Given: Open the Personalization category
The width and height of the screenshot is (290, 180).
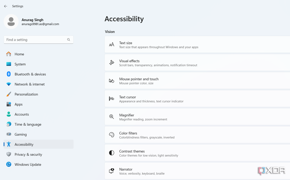Looking at the screenshot, I should coord(26,94).
